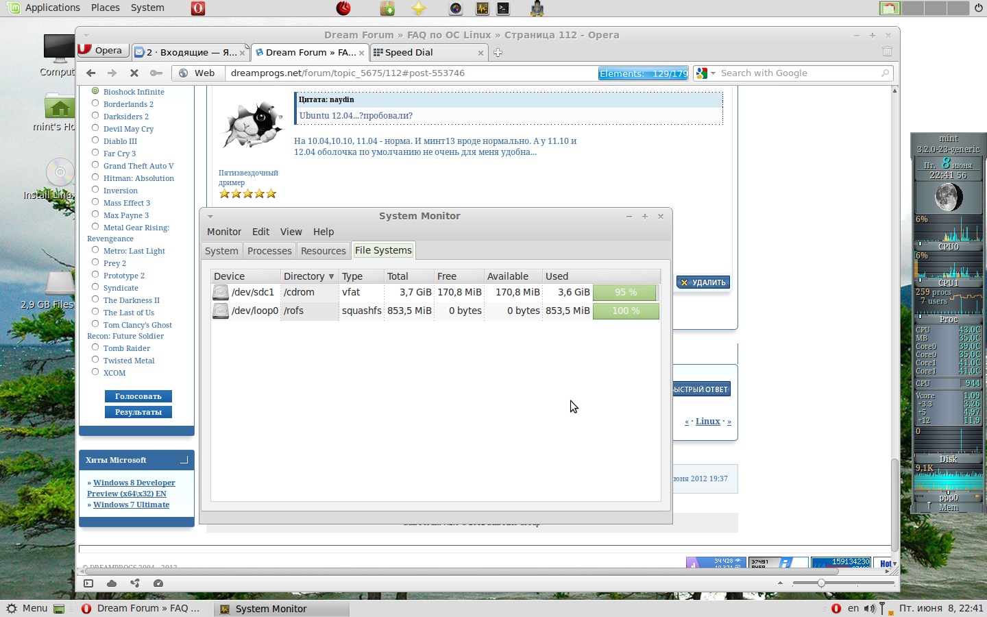This screenshot has width=987, height=617.
Task: Switch to the Processes tab
Action: tap(269, 251)
